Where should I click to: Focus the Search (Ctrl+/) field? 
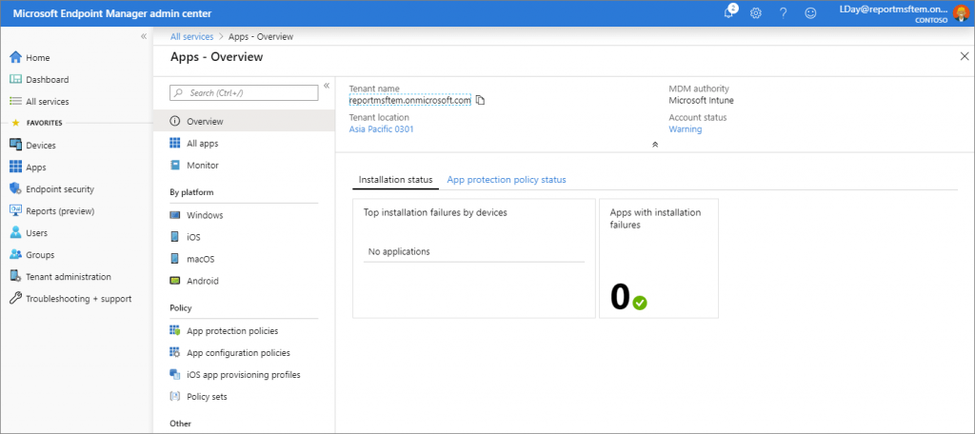(244, 92)
